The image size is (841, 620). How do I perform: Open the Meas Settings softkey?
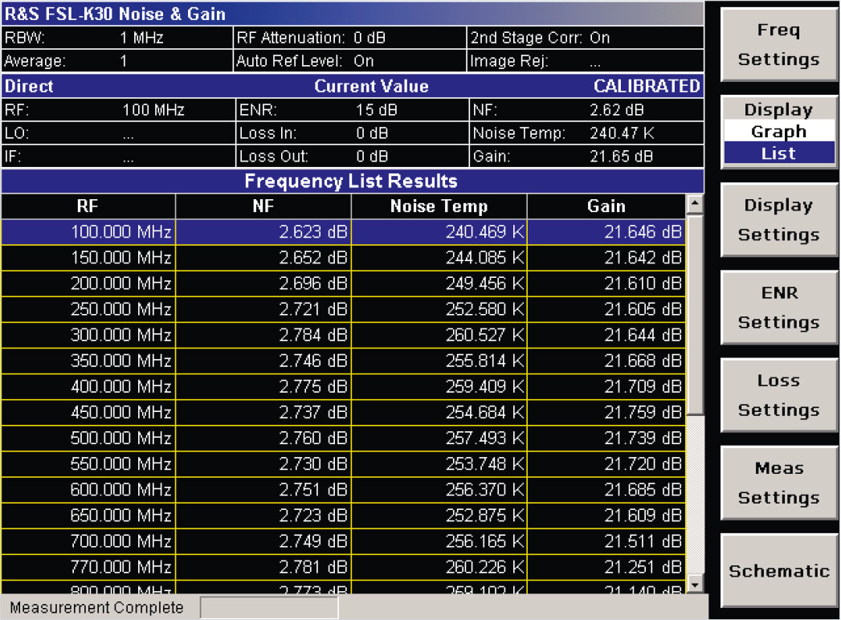pos(778,482)
